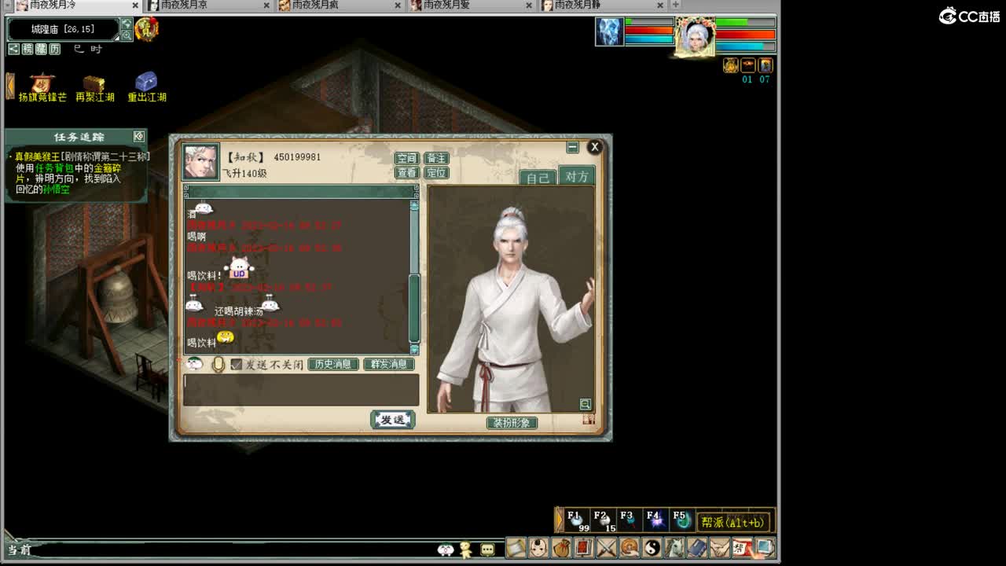The image size is (1006, 566).
Task: Expand the hotbar with the orange arrow
Action: [560, 520]
